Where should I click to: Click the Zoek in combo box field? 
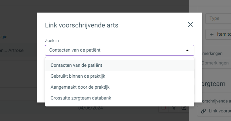(120, 50)
